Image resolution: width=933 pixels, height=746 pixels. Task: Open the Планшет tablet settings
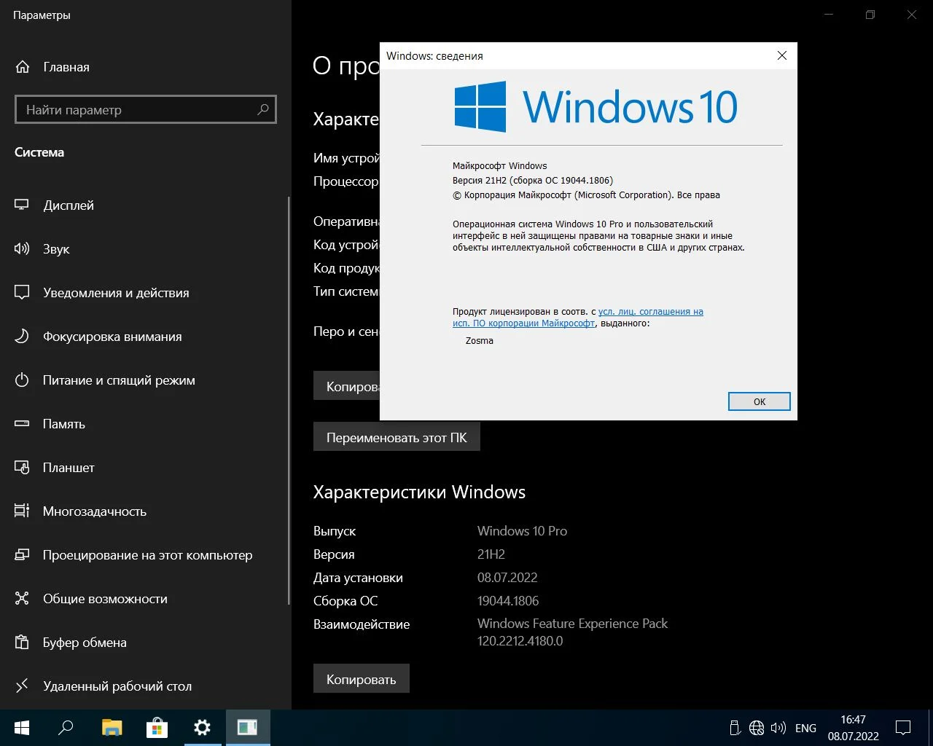click(x=69, y=468)
